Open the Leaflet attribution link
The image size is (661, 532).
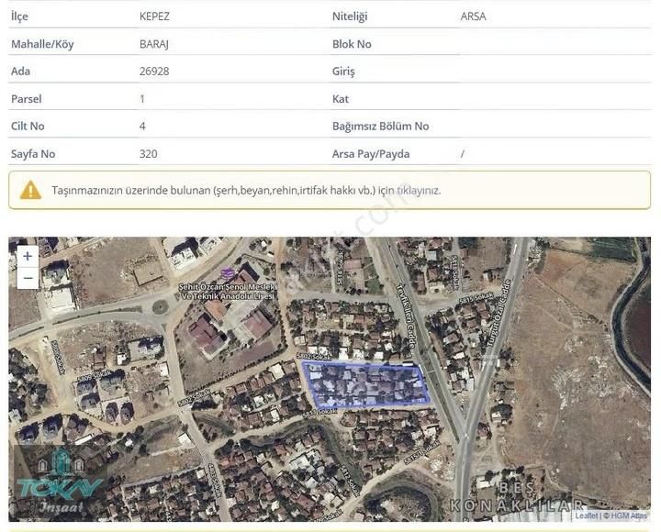(586, 515)
